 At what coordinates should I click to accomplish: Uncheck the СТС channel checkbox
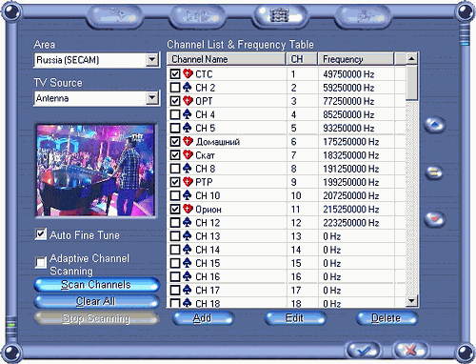[x=175, y=74]
